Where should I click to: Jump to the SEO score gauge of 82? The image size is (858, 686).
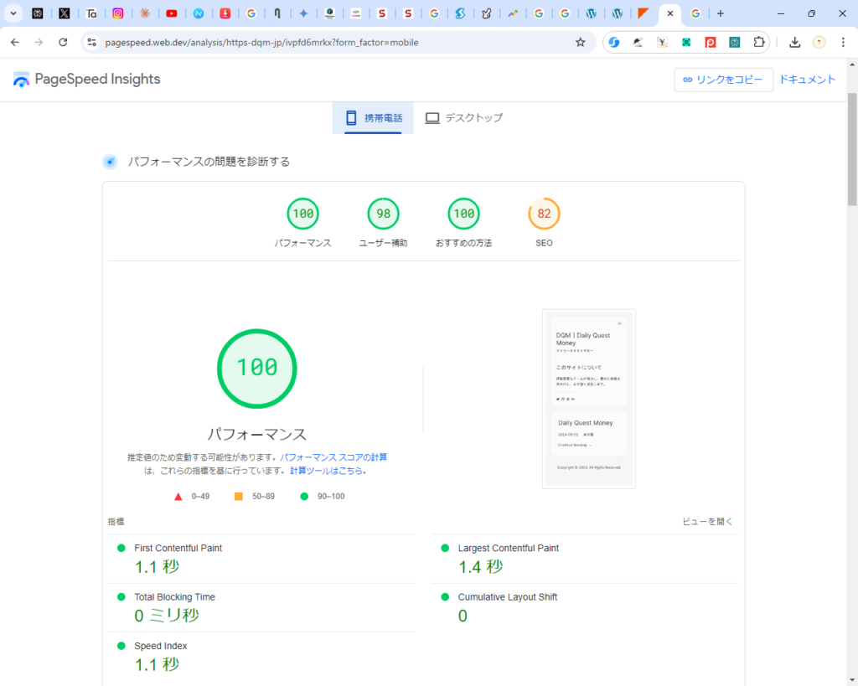click(x=544, y=214)
